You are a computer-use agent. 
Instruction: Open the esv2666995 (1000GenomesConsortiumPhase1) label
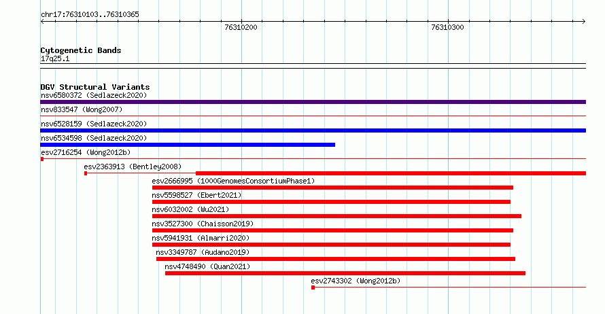pos(233,181)
